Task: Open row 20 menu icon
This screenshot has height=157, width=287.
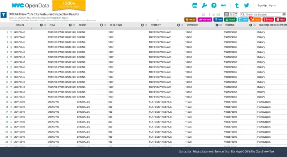Action: coord(11,127)
